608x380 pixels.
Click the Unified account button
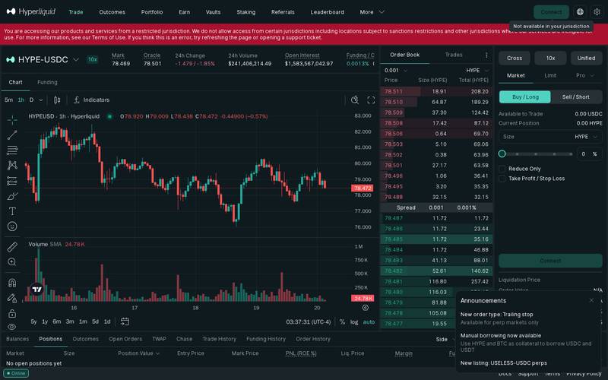tap(586, 59)
